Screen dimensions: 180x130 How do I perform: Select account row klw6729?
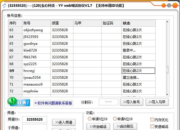tap(82, 50)
